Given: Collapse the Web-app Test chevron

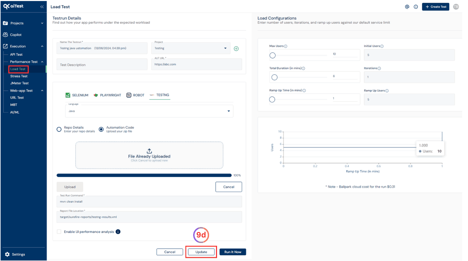Looking at the screenshot, I should [42, 91].
